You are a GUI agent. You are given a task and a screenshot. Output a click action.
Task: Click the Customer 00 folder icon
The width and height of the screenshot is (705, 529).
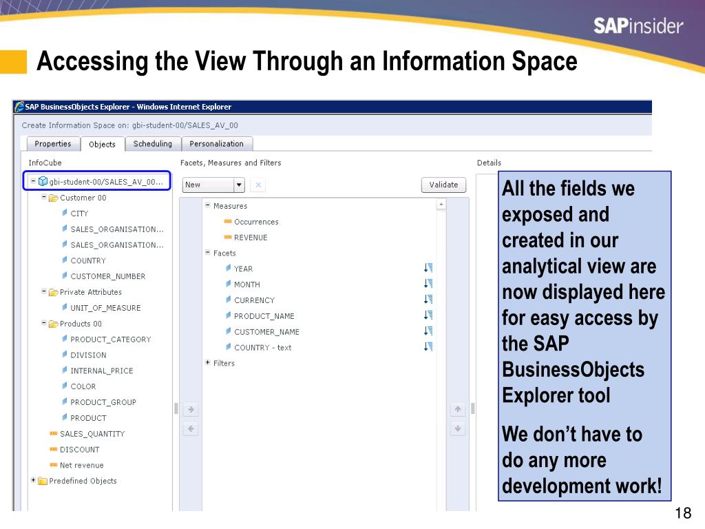tap(53, 198)
